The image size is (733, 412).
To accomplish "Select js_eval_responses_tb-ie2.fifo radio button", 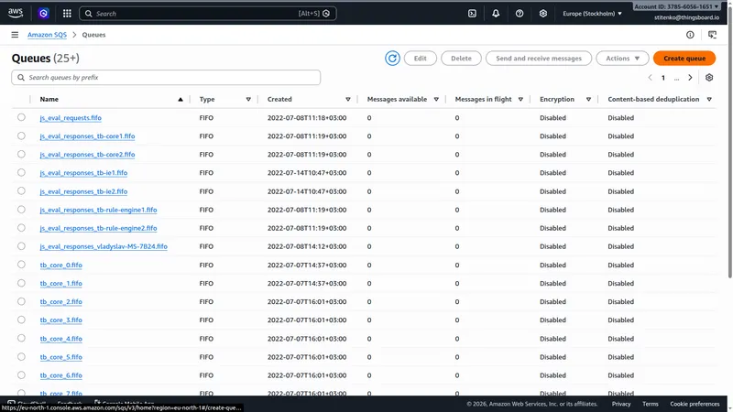I will [21, 190].
